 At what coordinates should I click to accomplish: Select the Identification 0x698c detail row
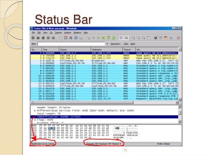[x=104, y=117]
